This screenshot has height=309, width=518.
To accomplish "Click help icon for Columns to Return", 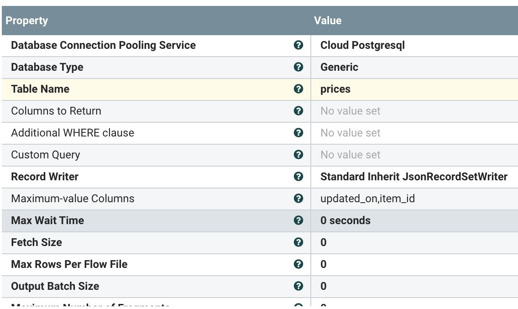I will [298, 111].
